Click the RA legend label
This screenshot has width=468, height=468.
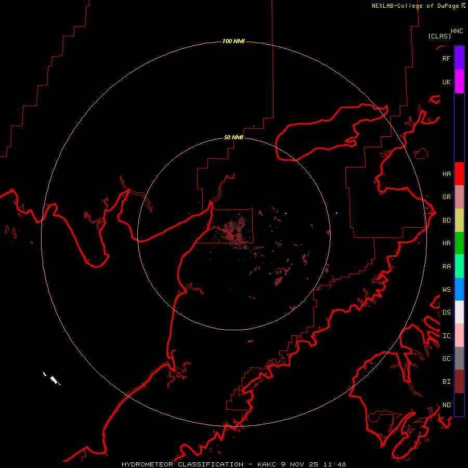click(x=446, y=266)
